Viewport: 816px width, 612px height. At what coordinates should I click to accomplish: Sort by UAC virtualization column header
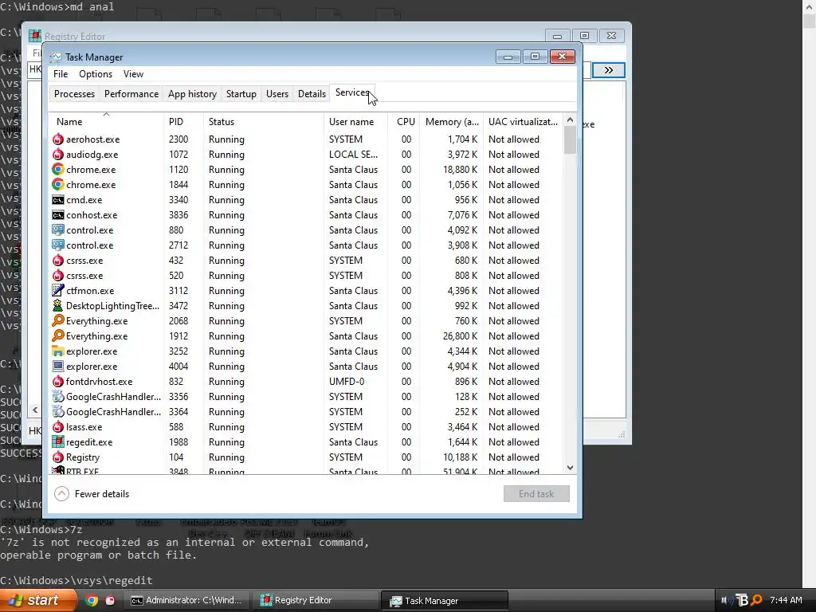point(523,122)
